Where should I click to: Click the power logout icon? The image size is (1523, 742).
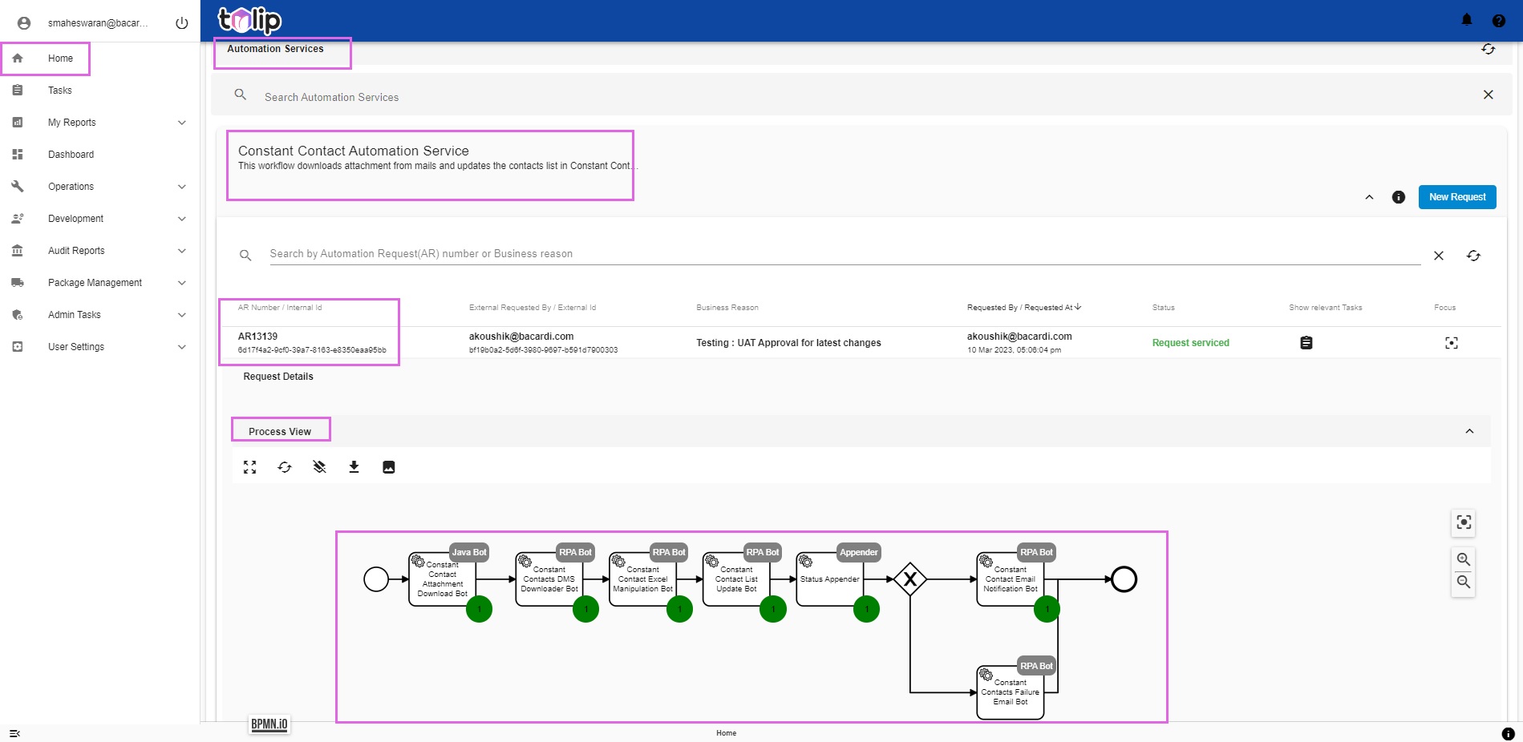[x=182, y=23]
